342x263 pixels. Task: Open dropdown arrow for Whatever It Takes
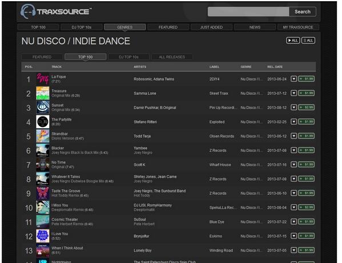click(x=294, y=179)
